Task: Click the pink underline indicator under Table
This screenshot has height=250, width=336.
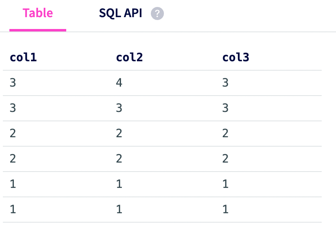Action: pyautogui.click(x=38, y=29)
